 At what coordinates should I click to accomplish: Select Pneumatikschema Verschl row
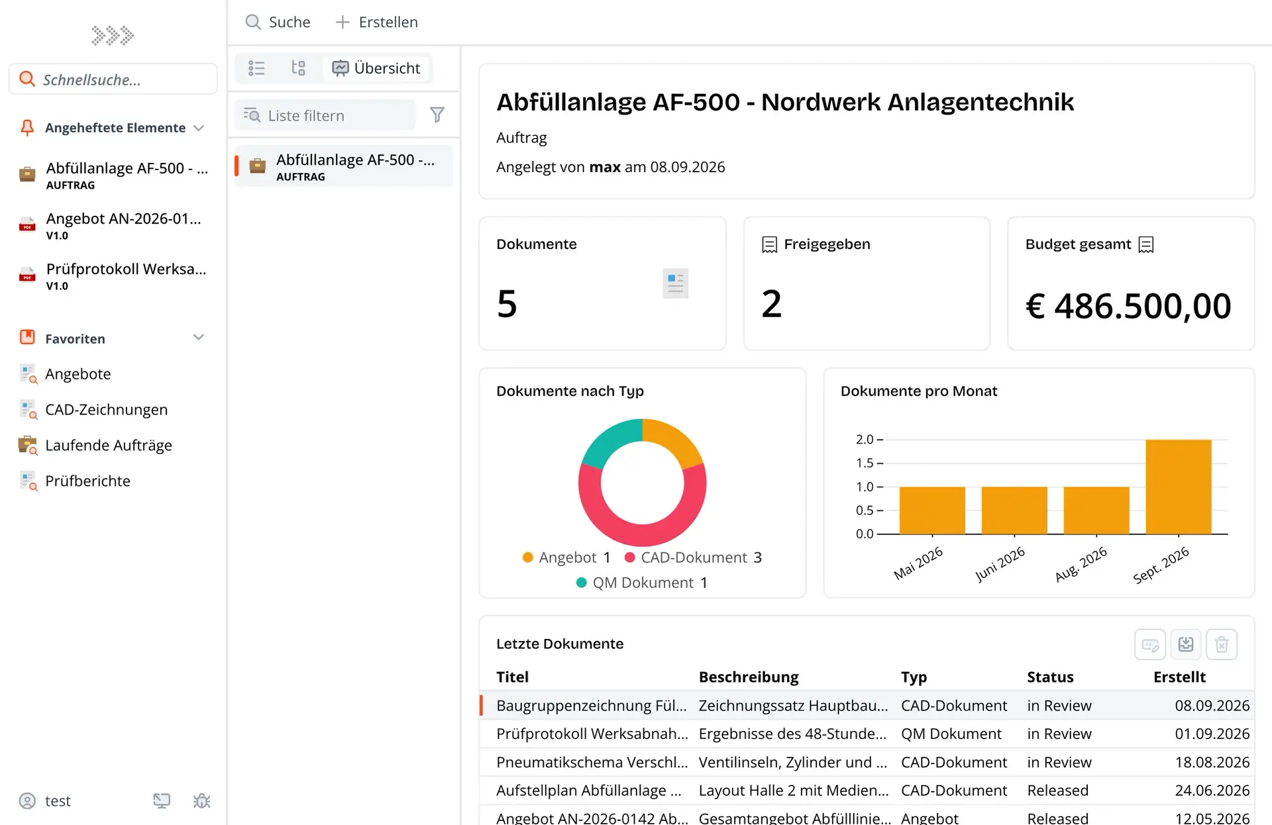click(867, 763)
